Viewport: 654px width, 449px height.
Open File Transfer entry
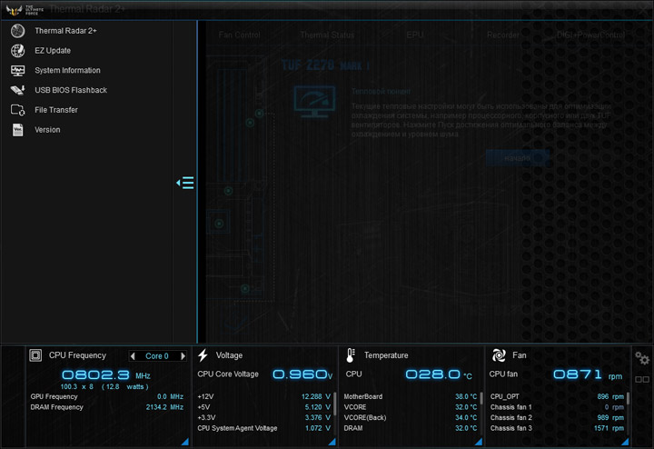click(56, 110)
